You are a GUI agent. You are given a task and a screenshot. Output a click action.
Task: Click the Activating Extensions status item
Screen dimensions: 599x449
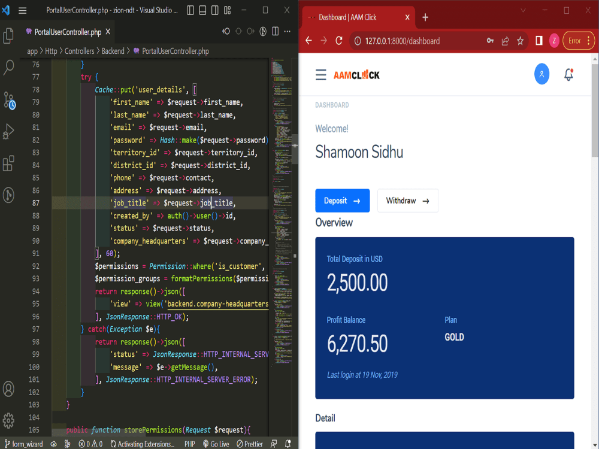pos(142,444)
